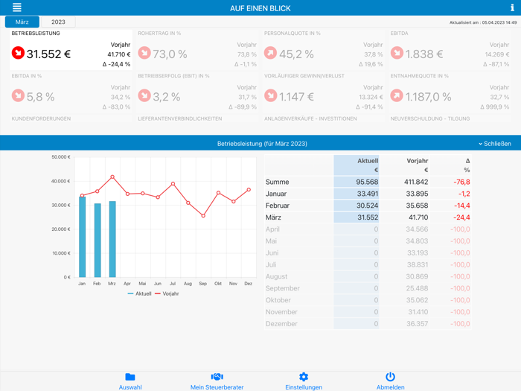Open Mein Steuerberater handshake icon
Screen dimensions: 521x391
(217, 377)
